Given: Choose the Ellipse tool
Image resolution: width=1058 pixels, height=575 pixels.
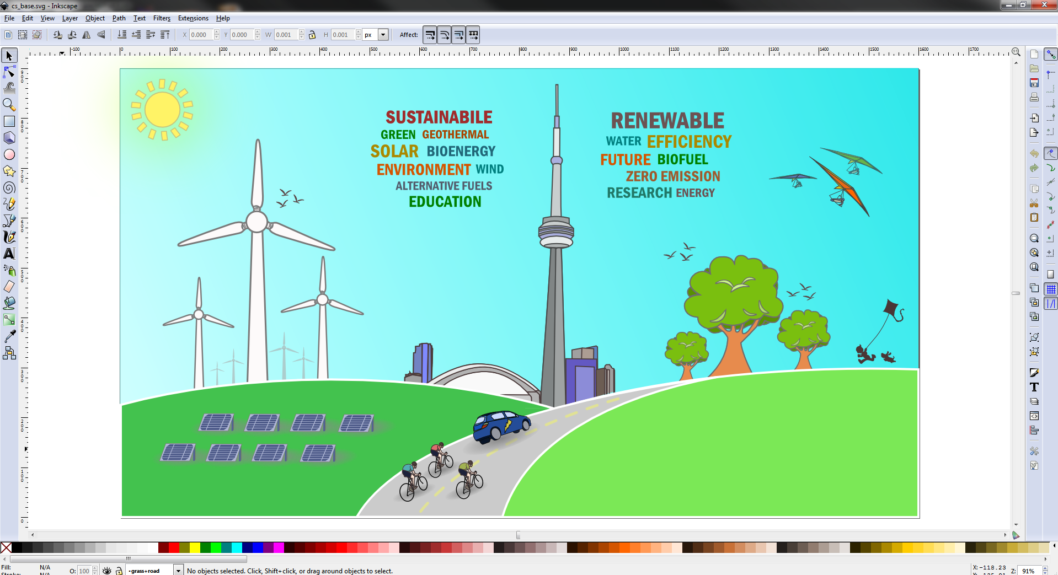Looking at the screenshot, I should pos(9,154).
